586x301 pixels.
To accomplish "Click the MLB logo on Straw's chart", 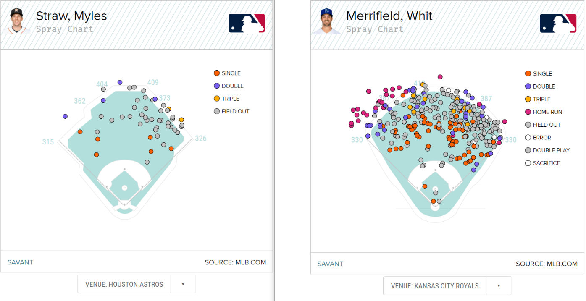I will click(x=247, y=23).
